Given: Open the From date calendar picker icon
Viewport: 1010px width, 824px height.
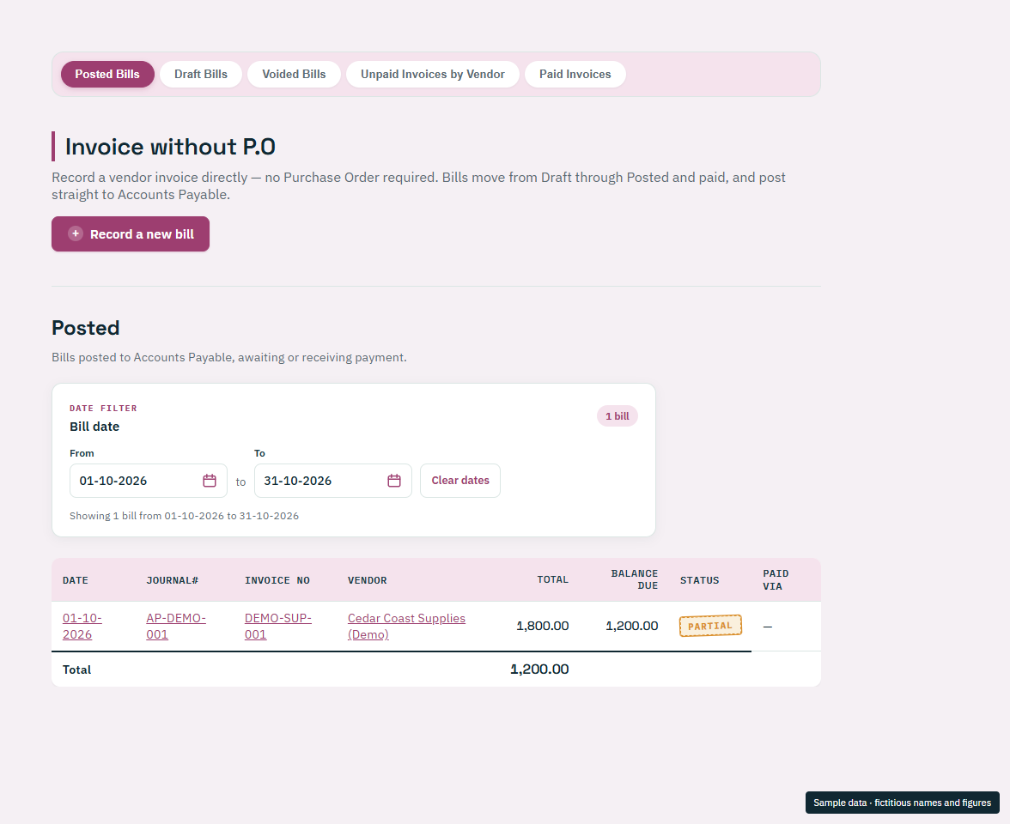Looking at the screenshot, I should 210,481.
